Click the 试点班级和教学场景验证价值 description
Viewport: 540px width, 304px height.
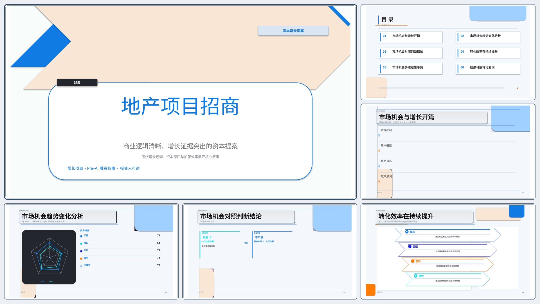[x=447, y=251]
